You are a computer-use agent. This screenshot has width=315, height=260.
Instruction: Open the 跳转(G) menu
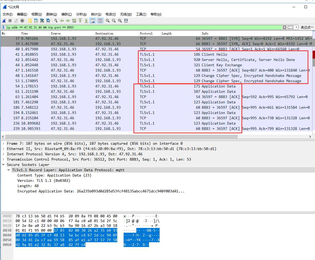(52, 14)
